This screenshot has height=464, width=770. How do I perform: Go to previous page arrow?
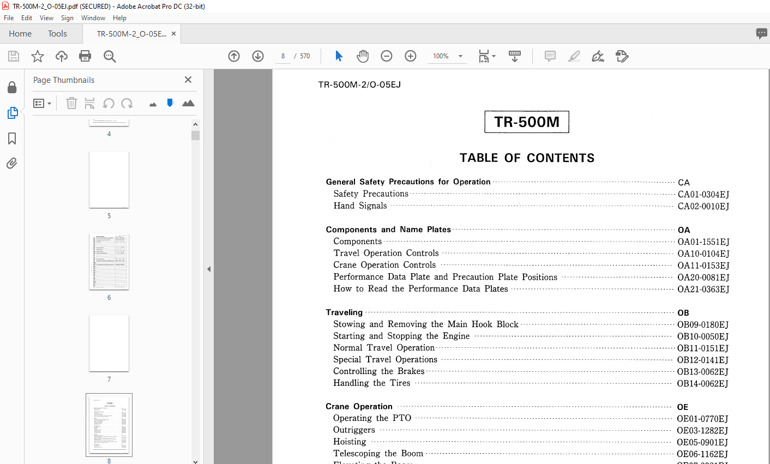(x=234, y=56)
